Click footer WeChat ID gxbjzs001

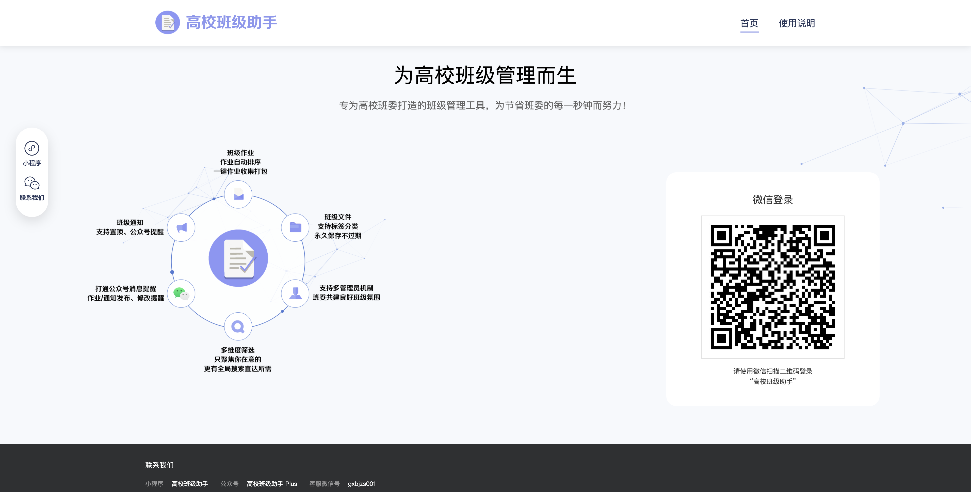(362, 484)
